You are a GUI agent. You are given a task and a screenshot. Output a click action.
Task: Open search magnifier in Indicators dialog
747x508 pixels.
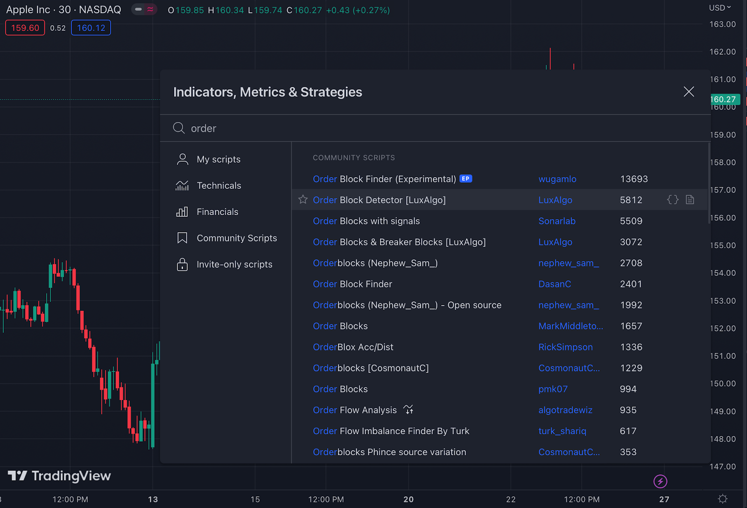[179, 128]
